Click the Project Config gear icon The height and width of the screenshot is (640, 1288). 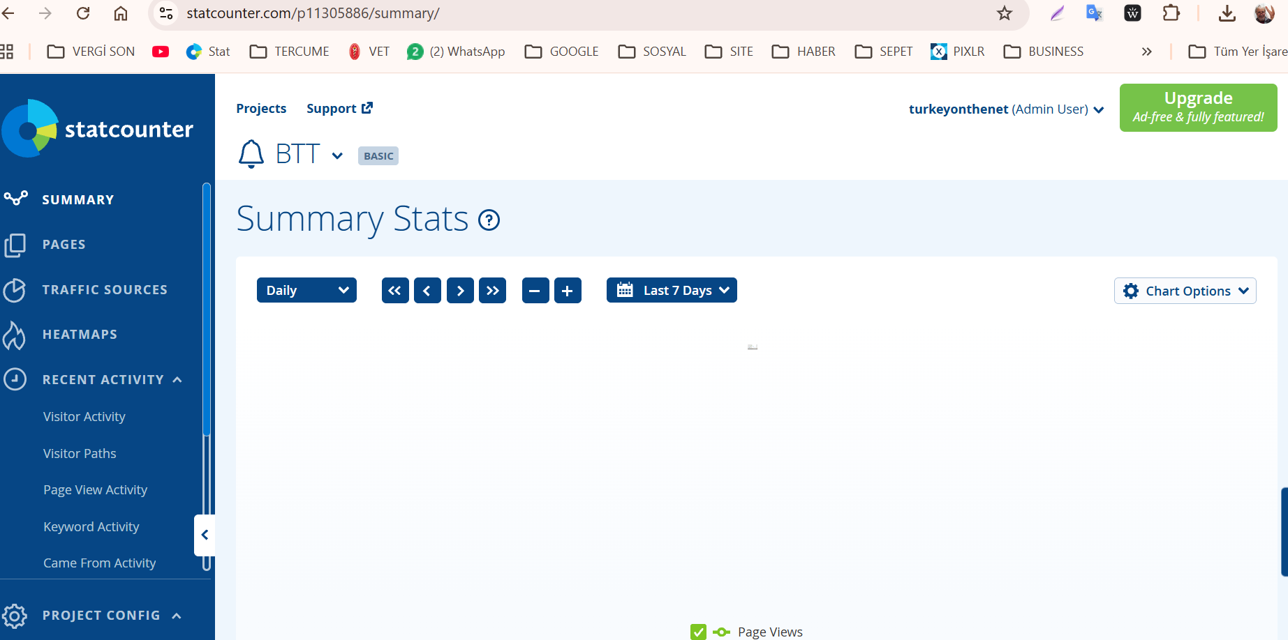pyautogui.click(x=14, y=616)
